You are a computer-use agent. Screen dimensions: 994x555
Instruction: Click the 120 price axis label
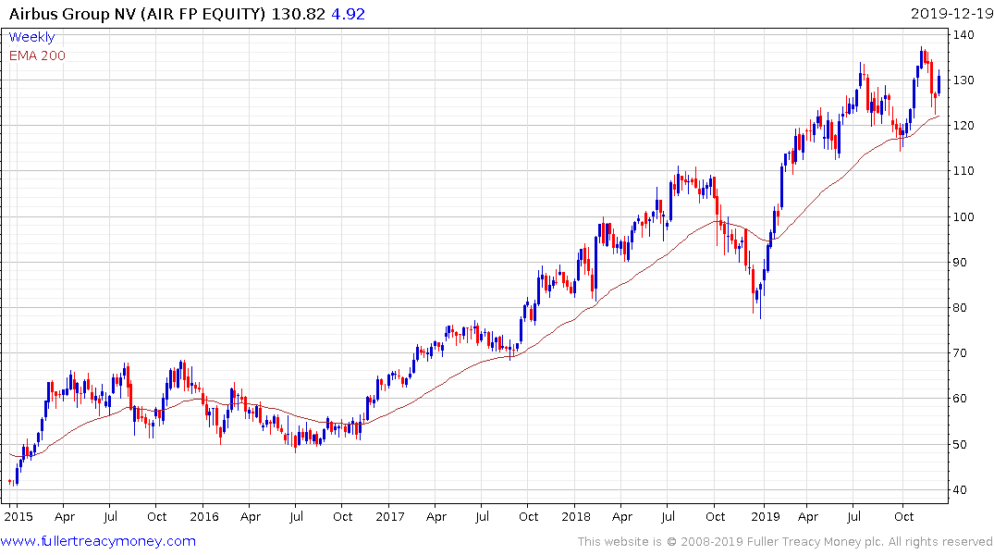[963, 126]
